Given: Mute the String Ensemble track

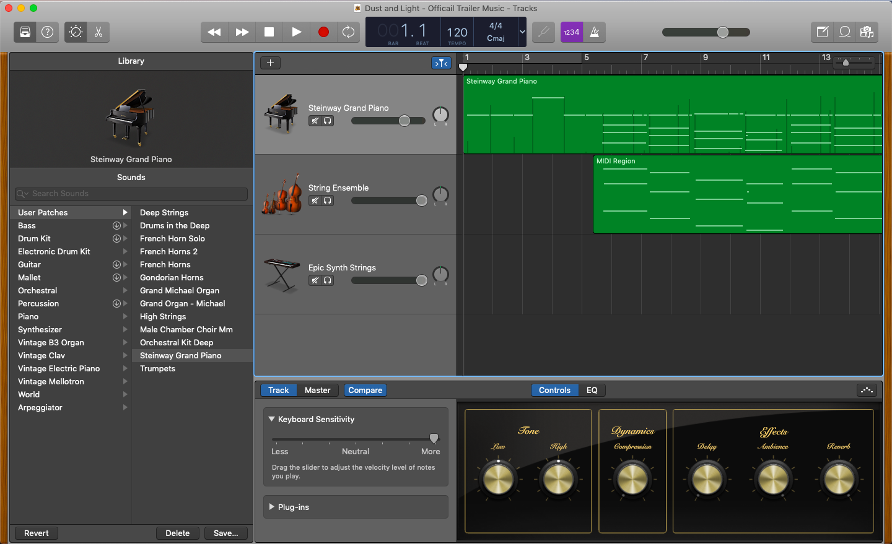Looking at the screenshot, I should click(314, 201).
